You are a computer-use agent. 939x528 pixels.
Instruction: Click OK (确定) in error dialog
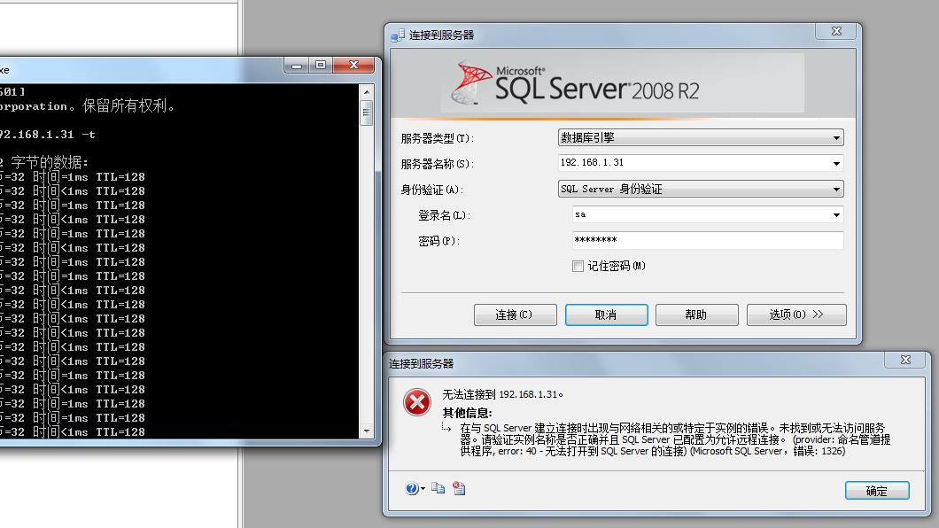(877, 491)
